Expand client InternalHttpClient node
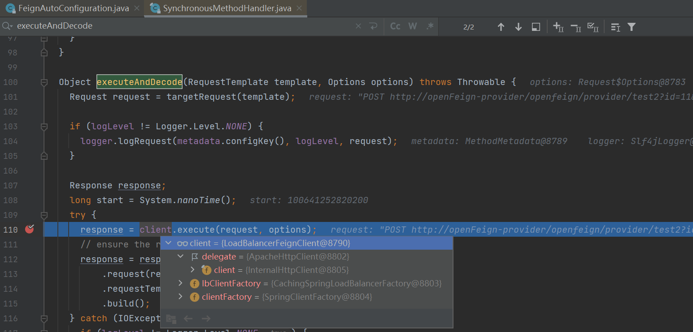The height and width of the screenshot is (332, 693). [192, 270]
